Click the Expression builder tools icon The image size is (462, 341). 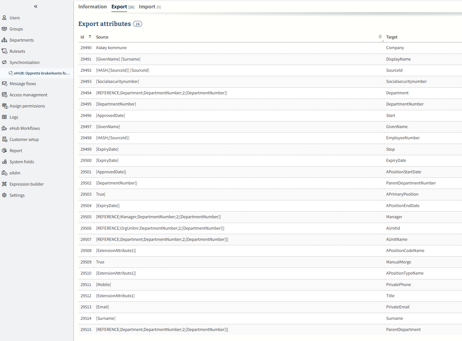pyautogui.click(x=4, y=184)
